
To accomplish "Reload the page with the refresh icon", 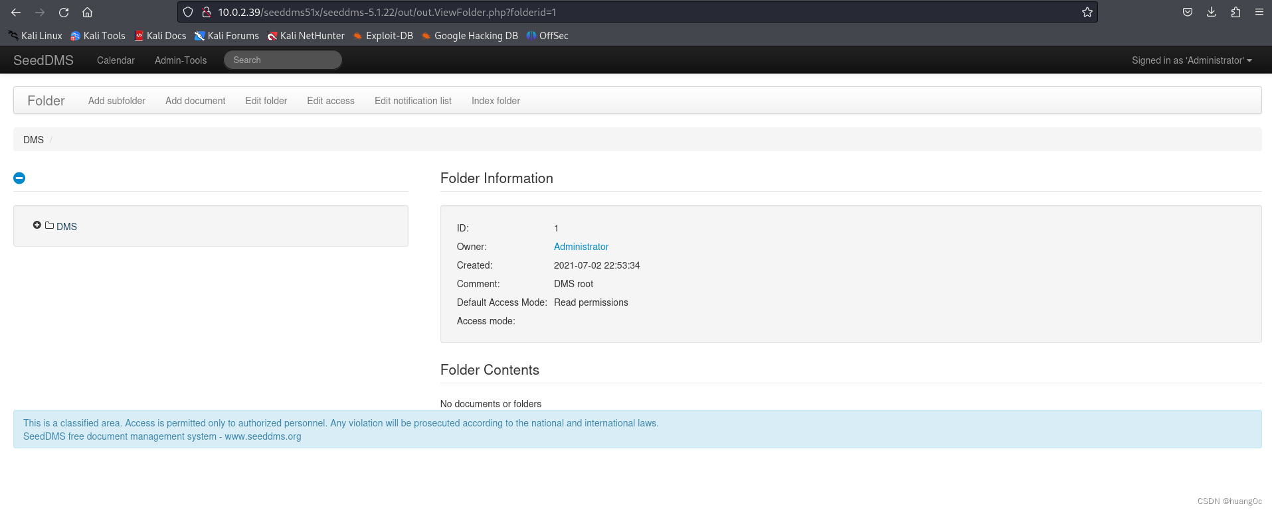I will [x=64, y=12].
